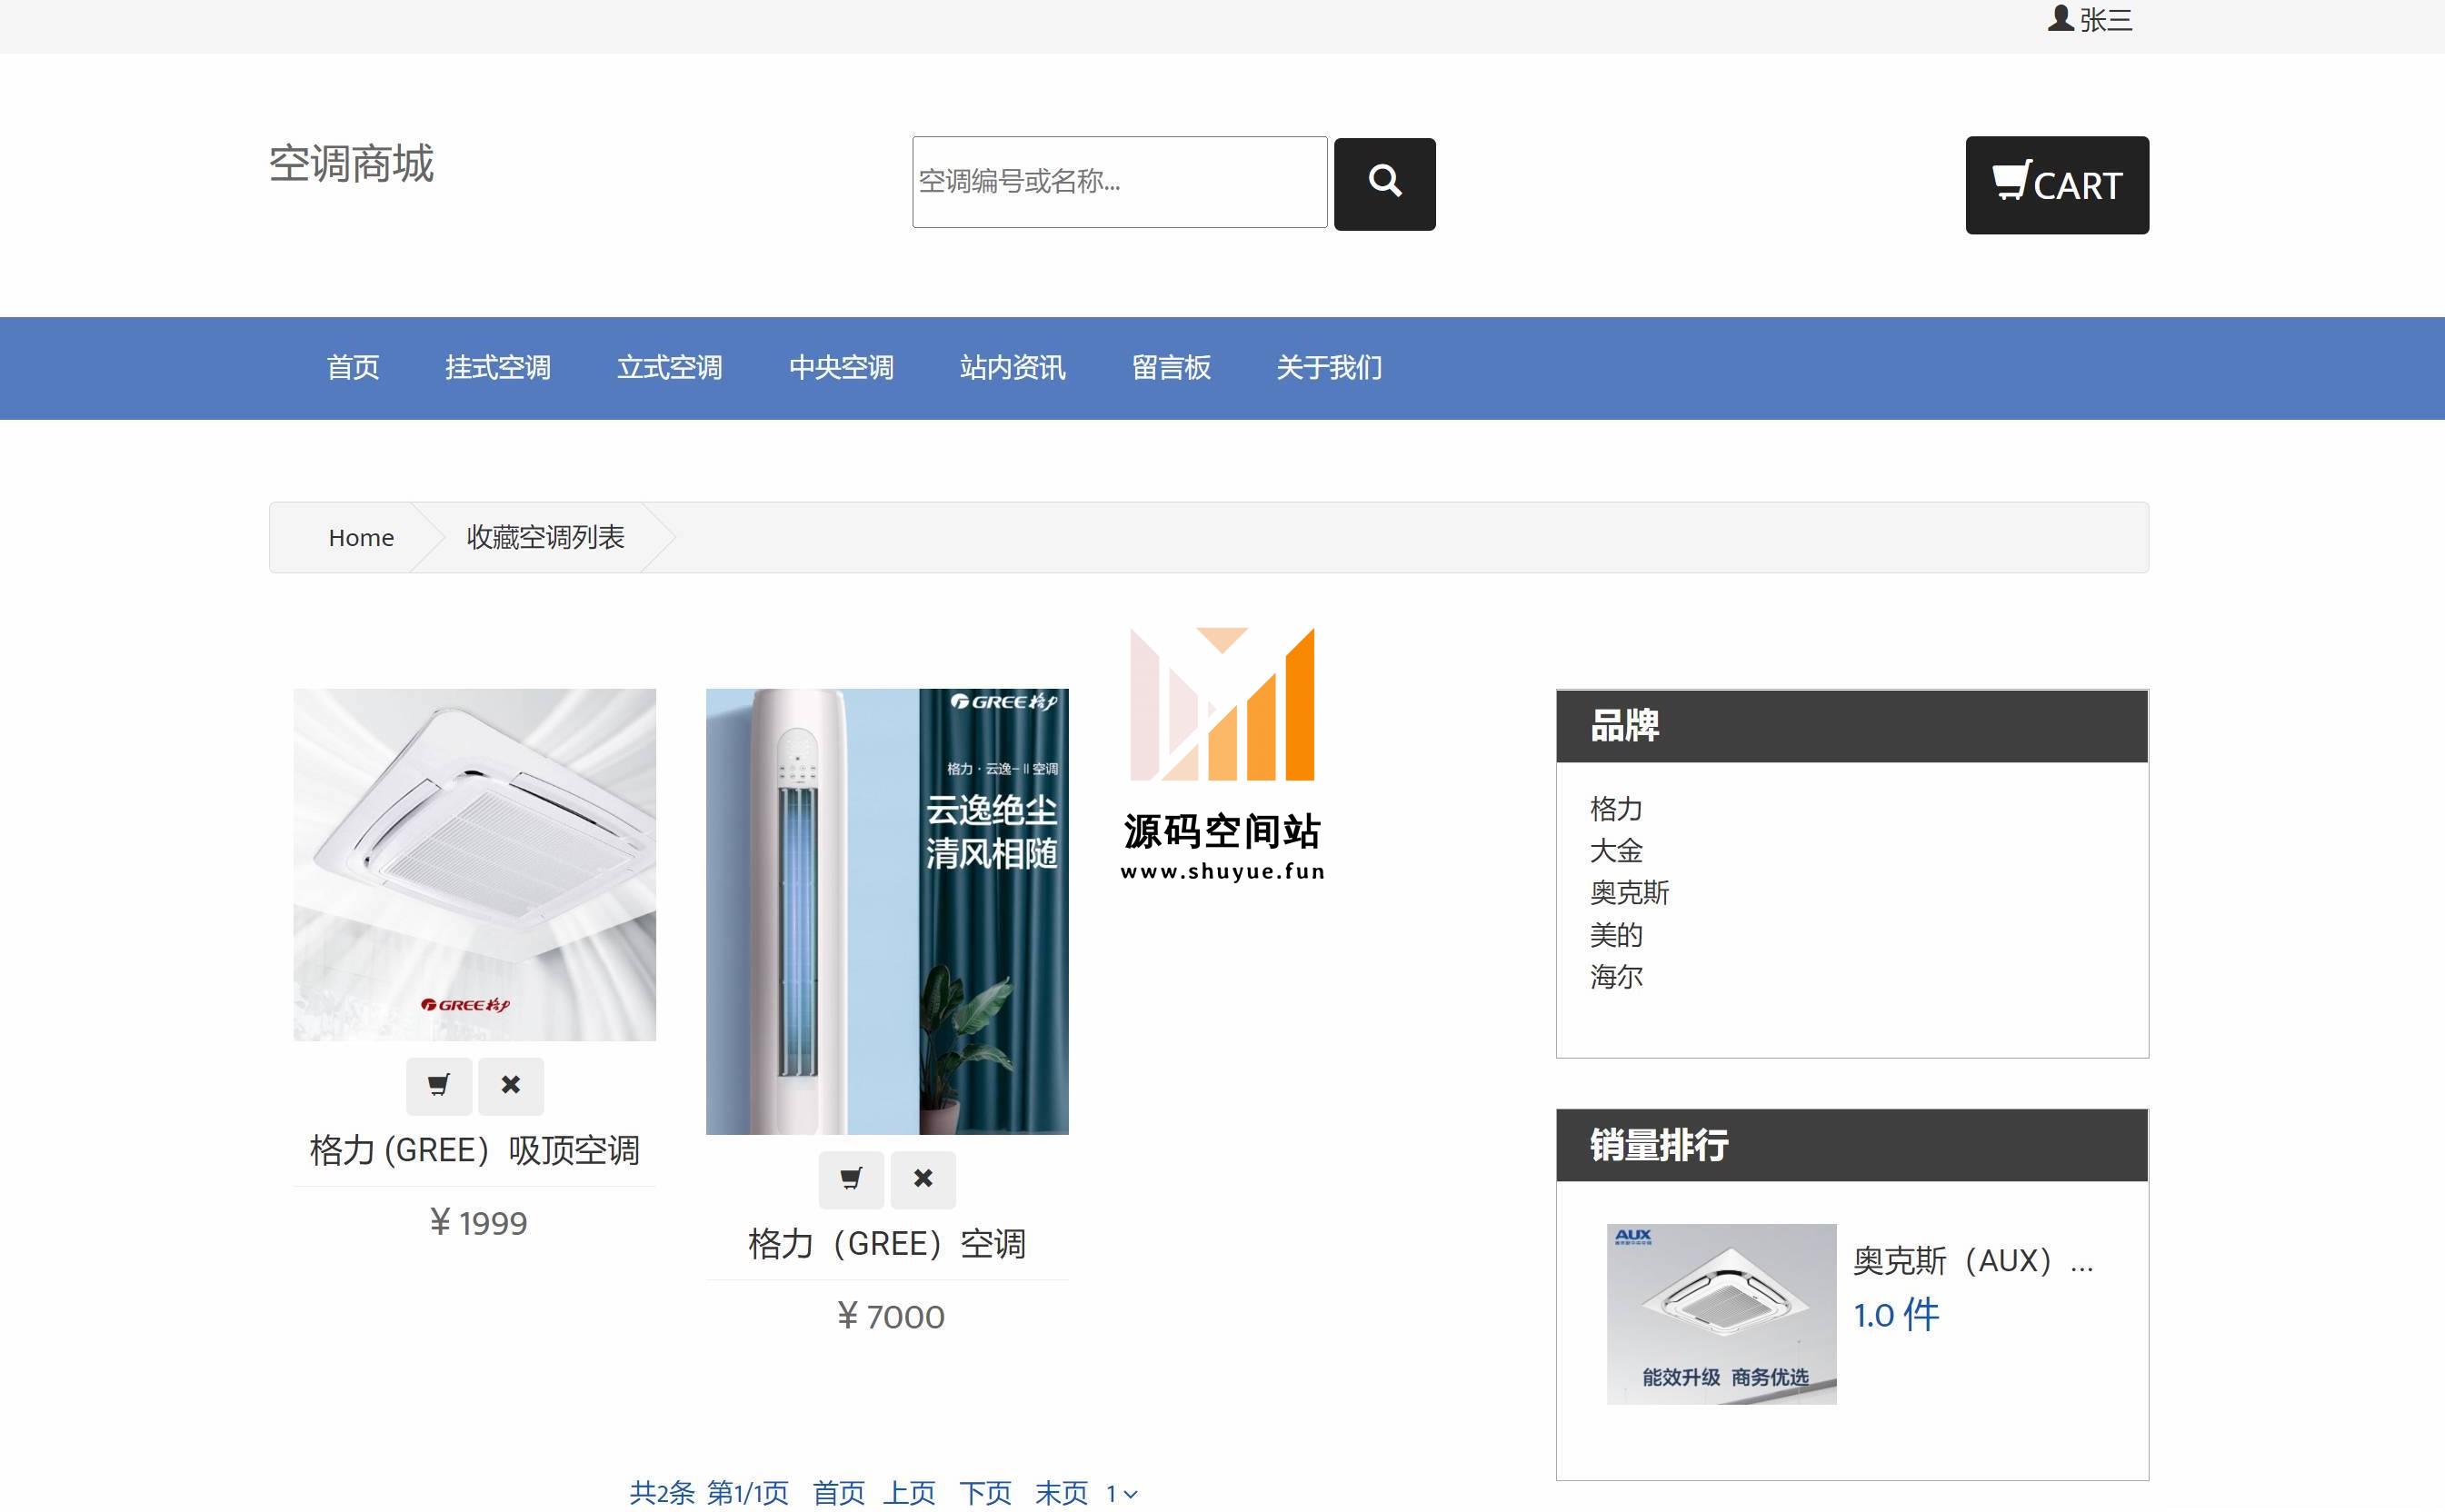
Task: Add 格力 (GREE) 吸顶空调 to the cart
Action: click(x=438, y=1086)
